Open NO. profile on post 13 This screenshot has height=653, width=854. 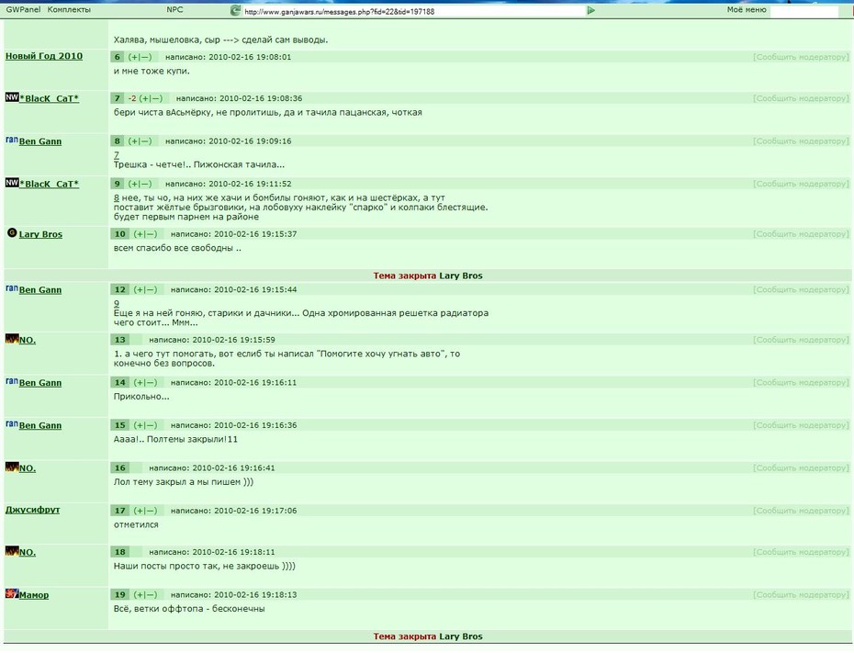[x=28, y=341]
